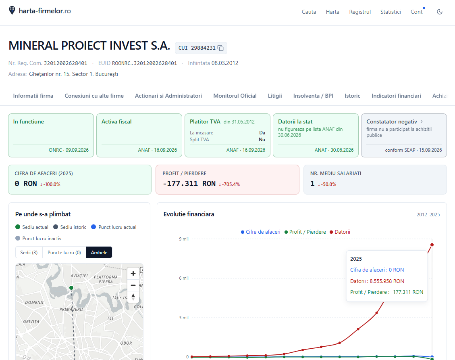
Task: Open Actionari si Administratori tab
Action: tap(168, 96)
